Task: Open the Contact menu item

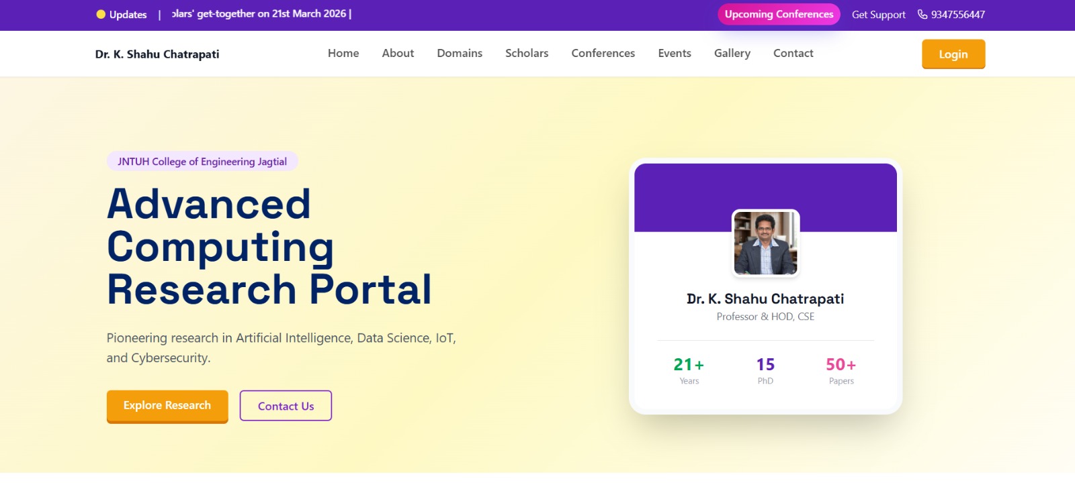Action: [793, 53]
